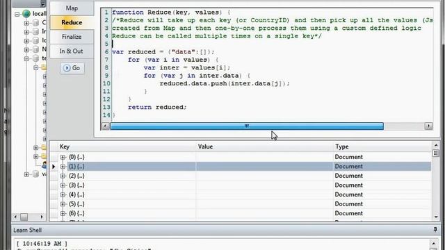445x250 pixels.
Task: Click the Learn Shell panel title
Action: click(x=28, y=230)
